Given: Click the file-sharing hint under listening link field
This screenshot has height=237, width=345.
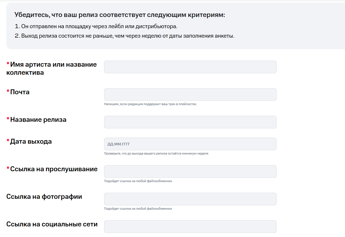Looking at the screenshot, I should coord(138,181).
